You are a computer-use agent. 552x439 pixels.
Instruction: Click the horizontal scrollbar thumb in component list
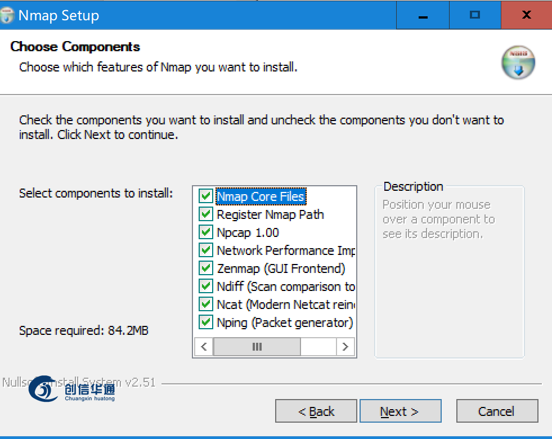click(x=257, y=347)
